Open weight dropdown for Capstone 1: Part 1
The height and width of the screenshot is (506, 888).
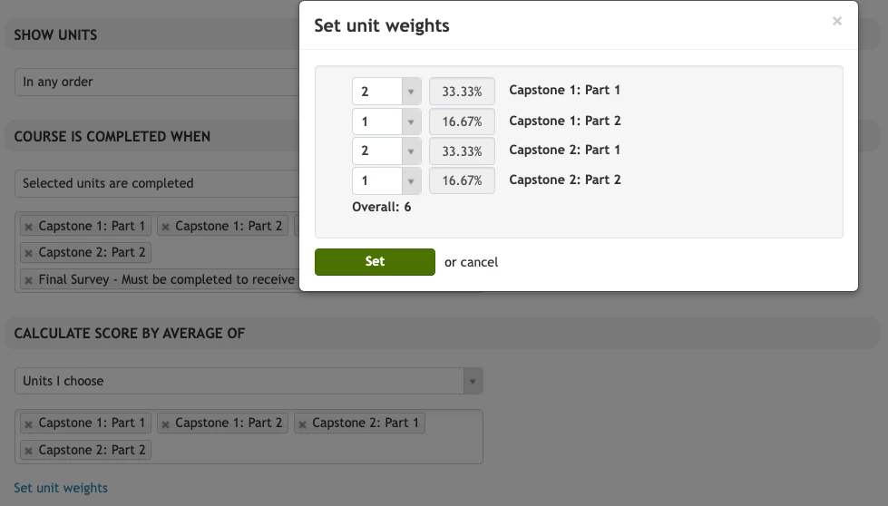coord(386,92)
